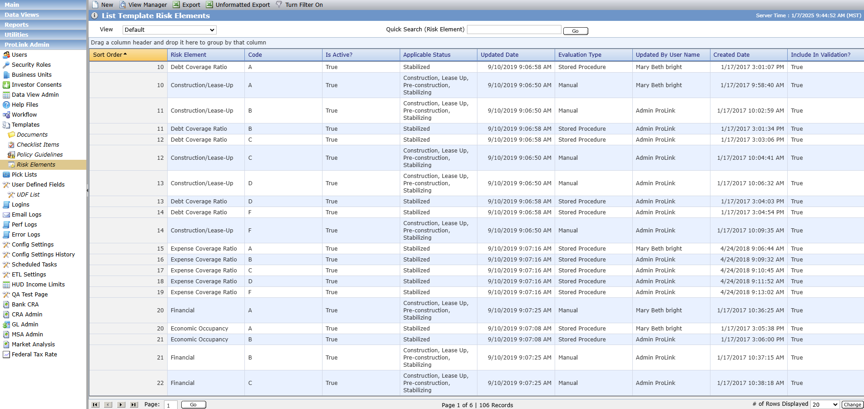Open the ETL Settings link
The width and height of the screenshot is (864, 409).
(x=29, y=275)
